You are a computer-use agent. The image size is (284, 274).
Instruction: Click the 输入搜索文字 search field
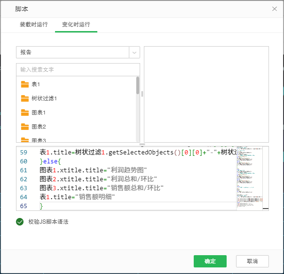click(78, 70)
